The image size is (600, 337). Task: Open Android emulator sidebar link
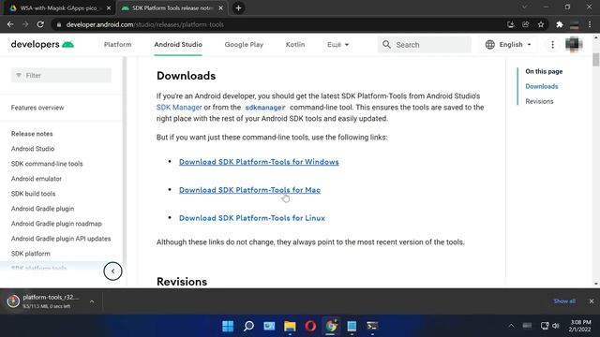37,179
